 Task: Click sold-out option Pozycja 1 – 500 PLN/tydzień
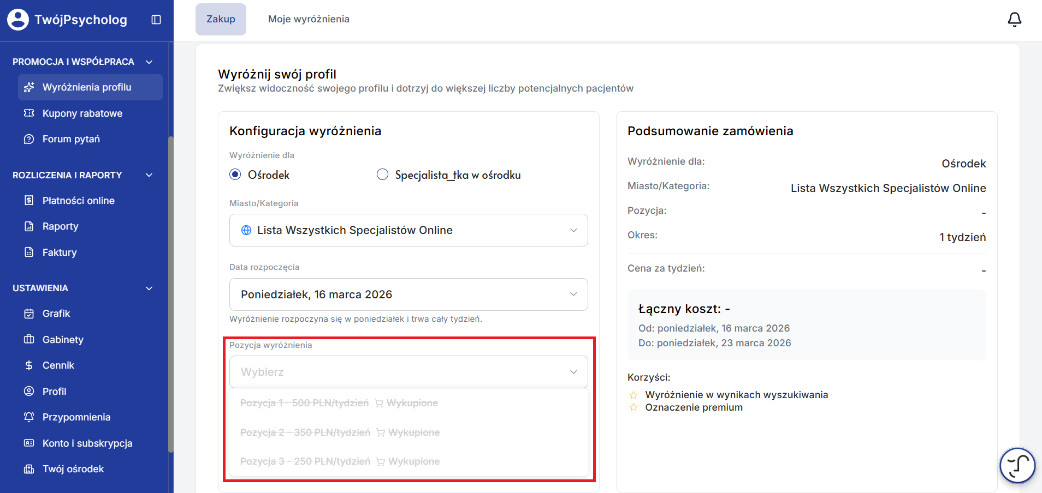(x=408, y=403)
